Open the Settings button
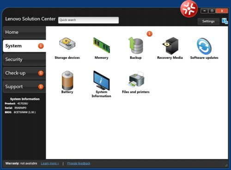Screen dimensions: 231x170 pos(208,21)
